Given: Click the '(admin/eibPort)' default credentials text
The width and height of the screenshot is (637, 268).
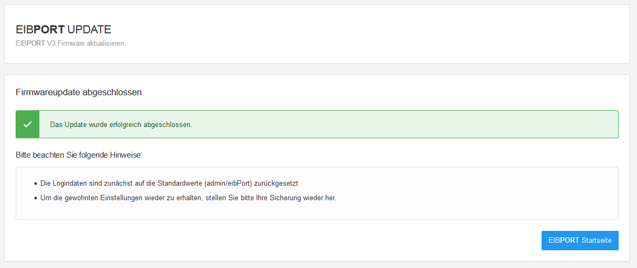Looking at the screenshot, I should pos(229,184).
